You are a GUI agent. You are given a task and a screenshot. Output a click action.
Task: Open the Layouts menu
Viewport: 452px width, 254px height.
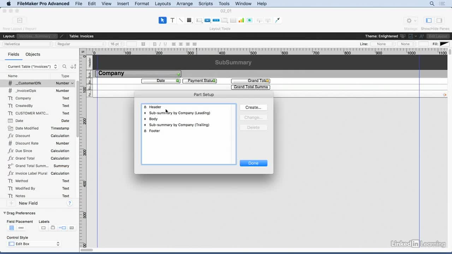163,4
